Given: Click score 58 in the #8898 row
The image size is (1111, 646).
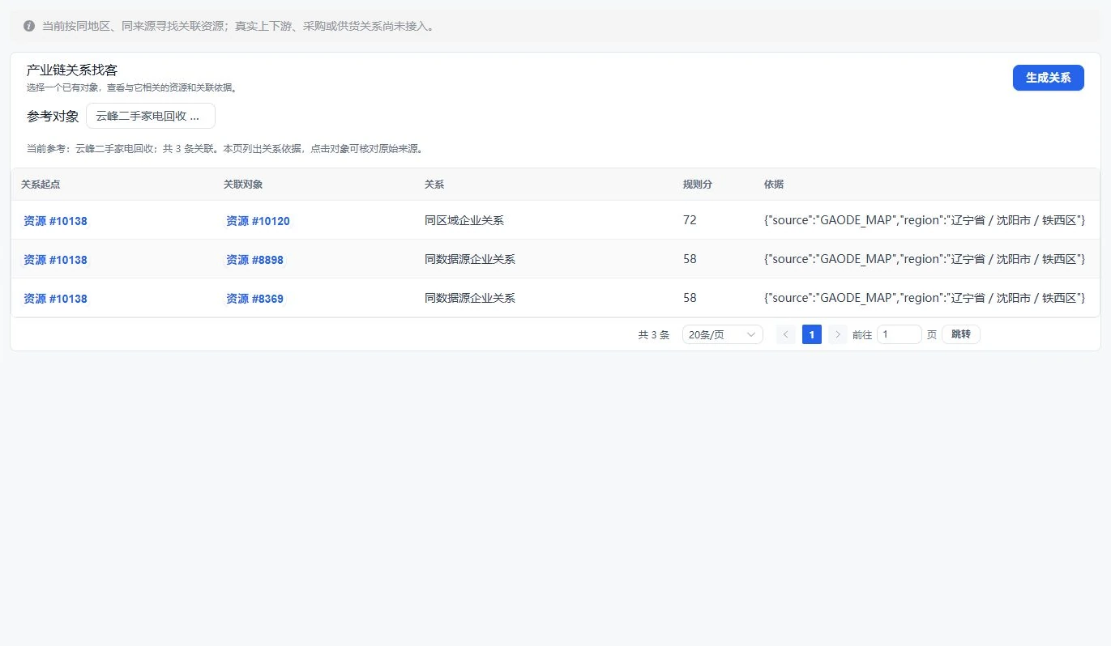Looking at the screenshot, I should click(x=690, y=259).
